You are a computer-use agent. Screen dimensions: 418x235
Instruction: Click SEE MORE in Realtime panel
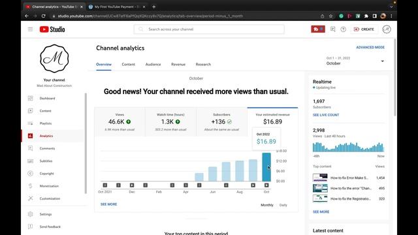321,211
